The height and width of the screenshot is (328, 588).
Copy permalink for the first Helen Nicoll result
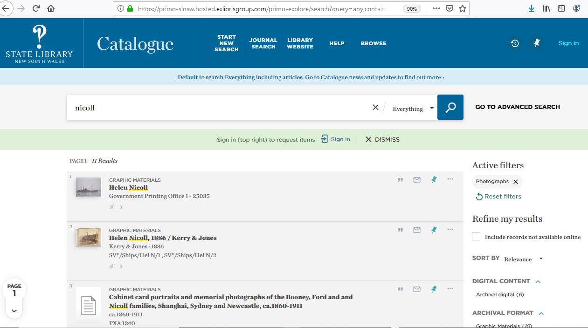pyautogui.click(x=112, y=207)
